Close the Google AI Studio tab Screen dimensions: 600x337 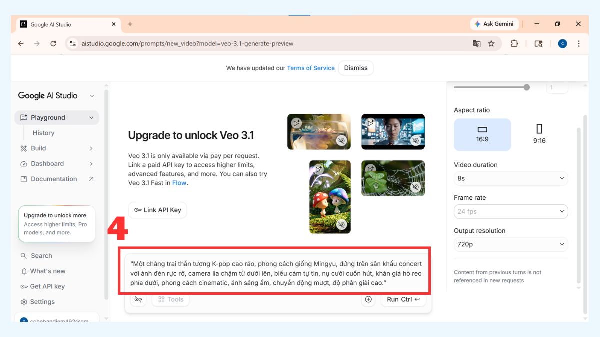coord(114,24)
